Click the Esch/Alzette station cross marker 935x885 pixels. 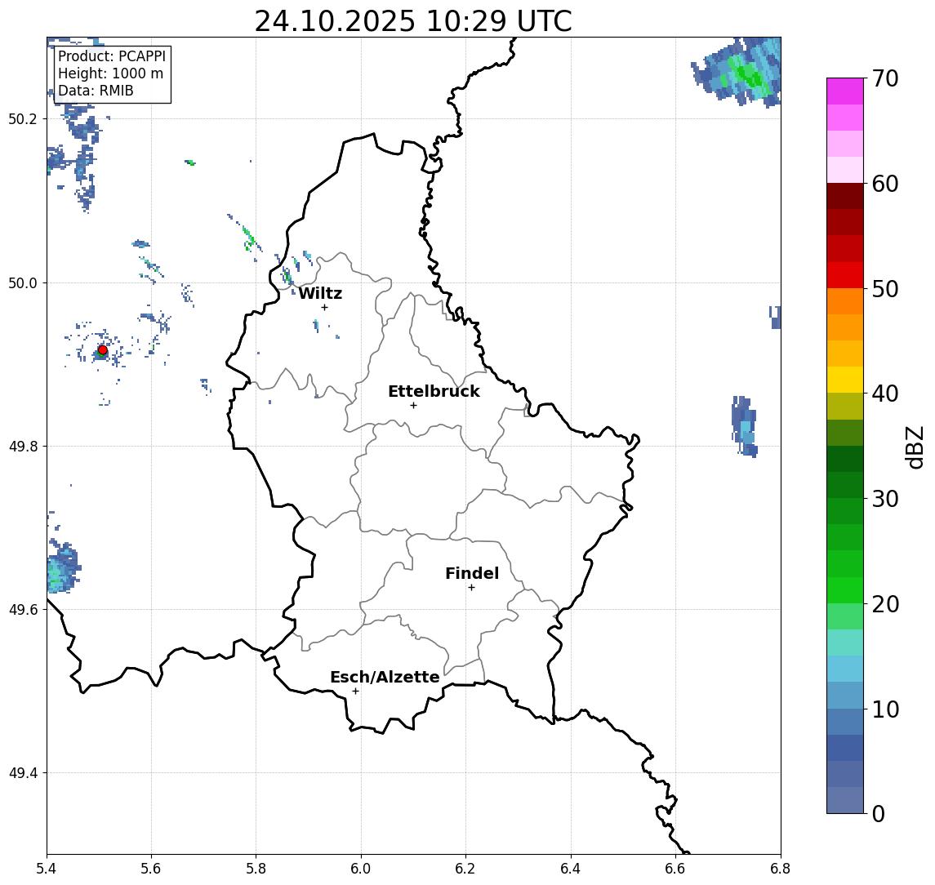(355, 692)
